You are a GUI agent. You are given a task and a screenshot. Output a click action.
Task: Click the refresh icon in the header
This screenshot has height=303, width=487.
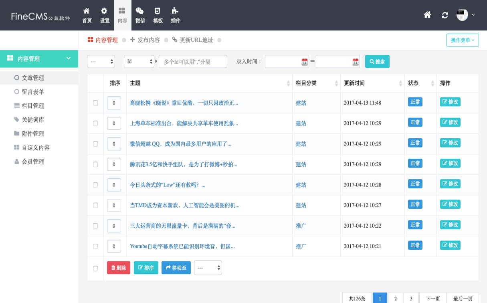(x=445, y=15)
